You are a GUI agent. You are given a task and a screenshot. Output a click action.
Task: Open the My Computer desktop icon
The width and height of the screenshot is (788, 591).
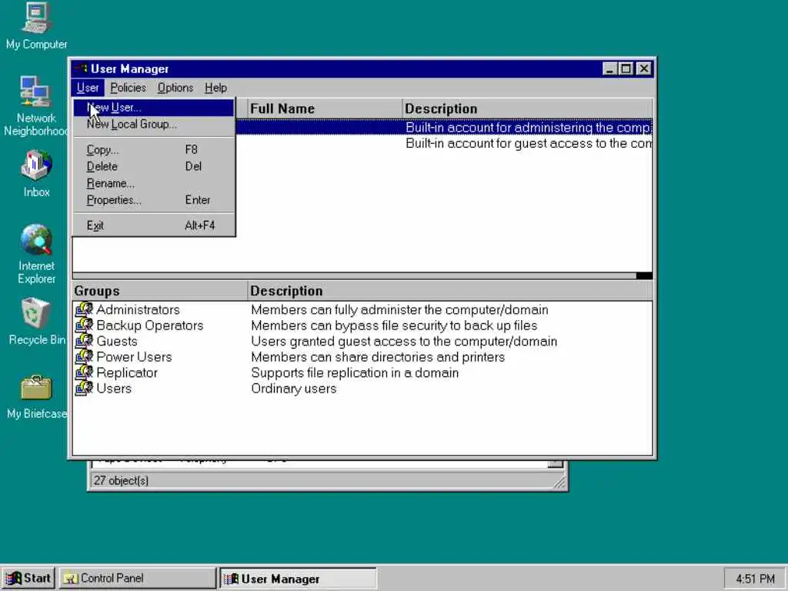36,26
